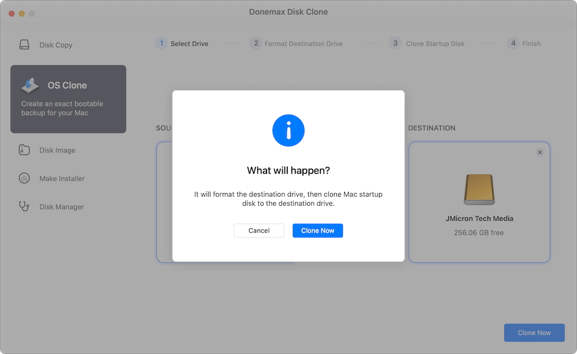
Task: Click step 2 number circle
Action: point(256,43)
